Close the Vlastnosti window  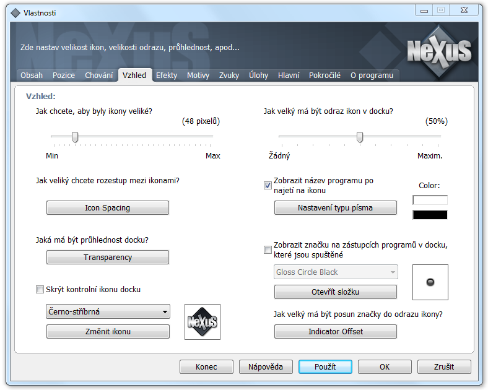pos(464,11)
